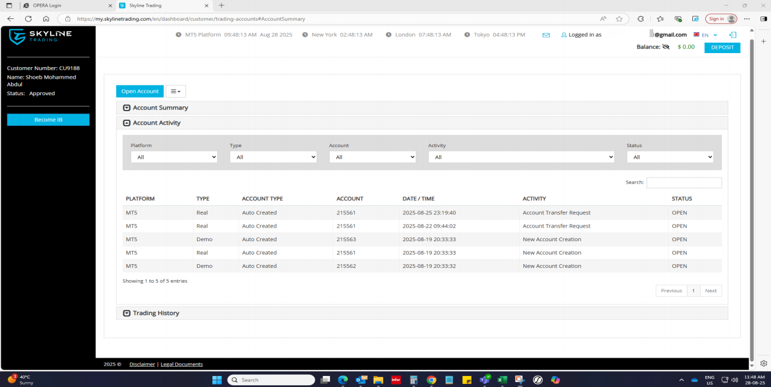
Task: Click the Skyline Trading logo
Action: pos(40,37)
